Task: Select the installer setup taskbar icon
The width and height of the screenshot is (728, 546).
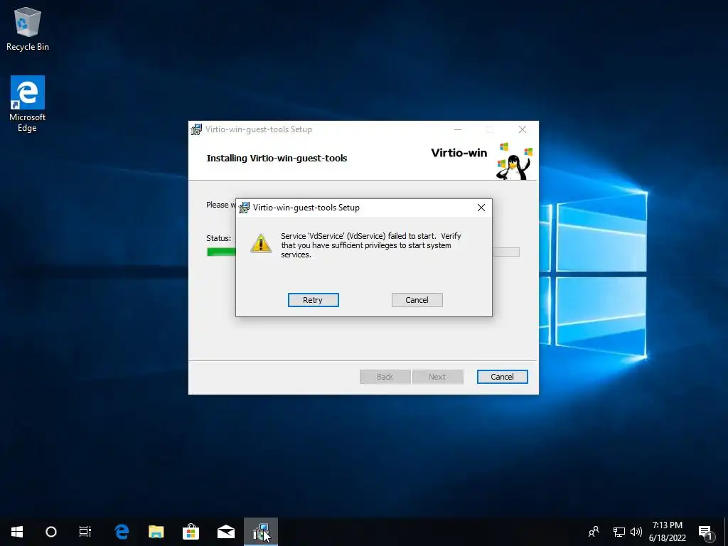Action: click(261, 532)
